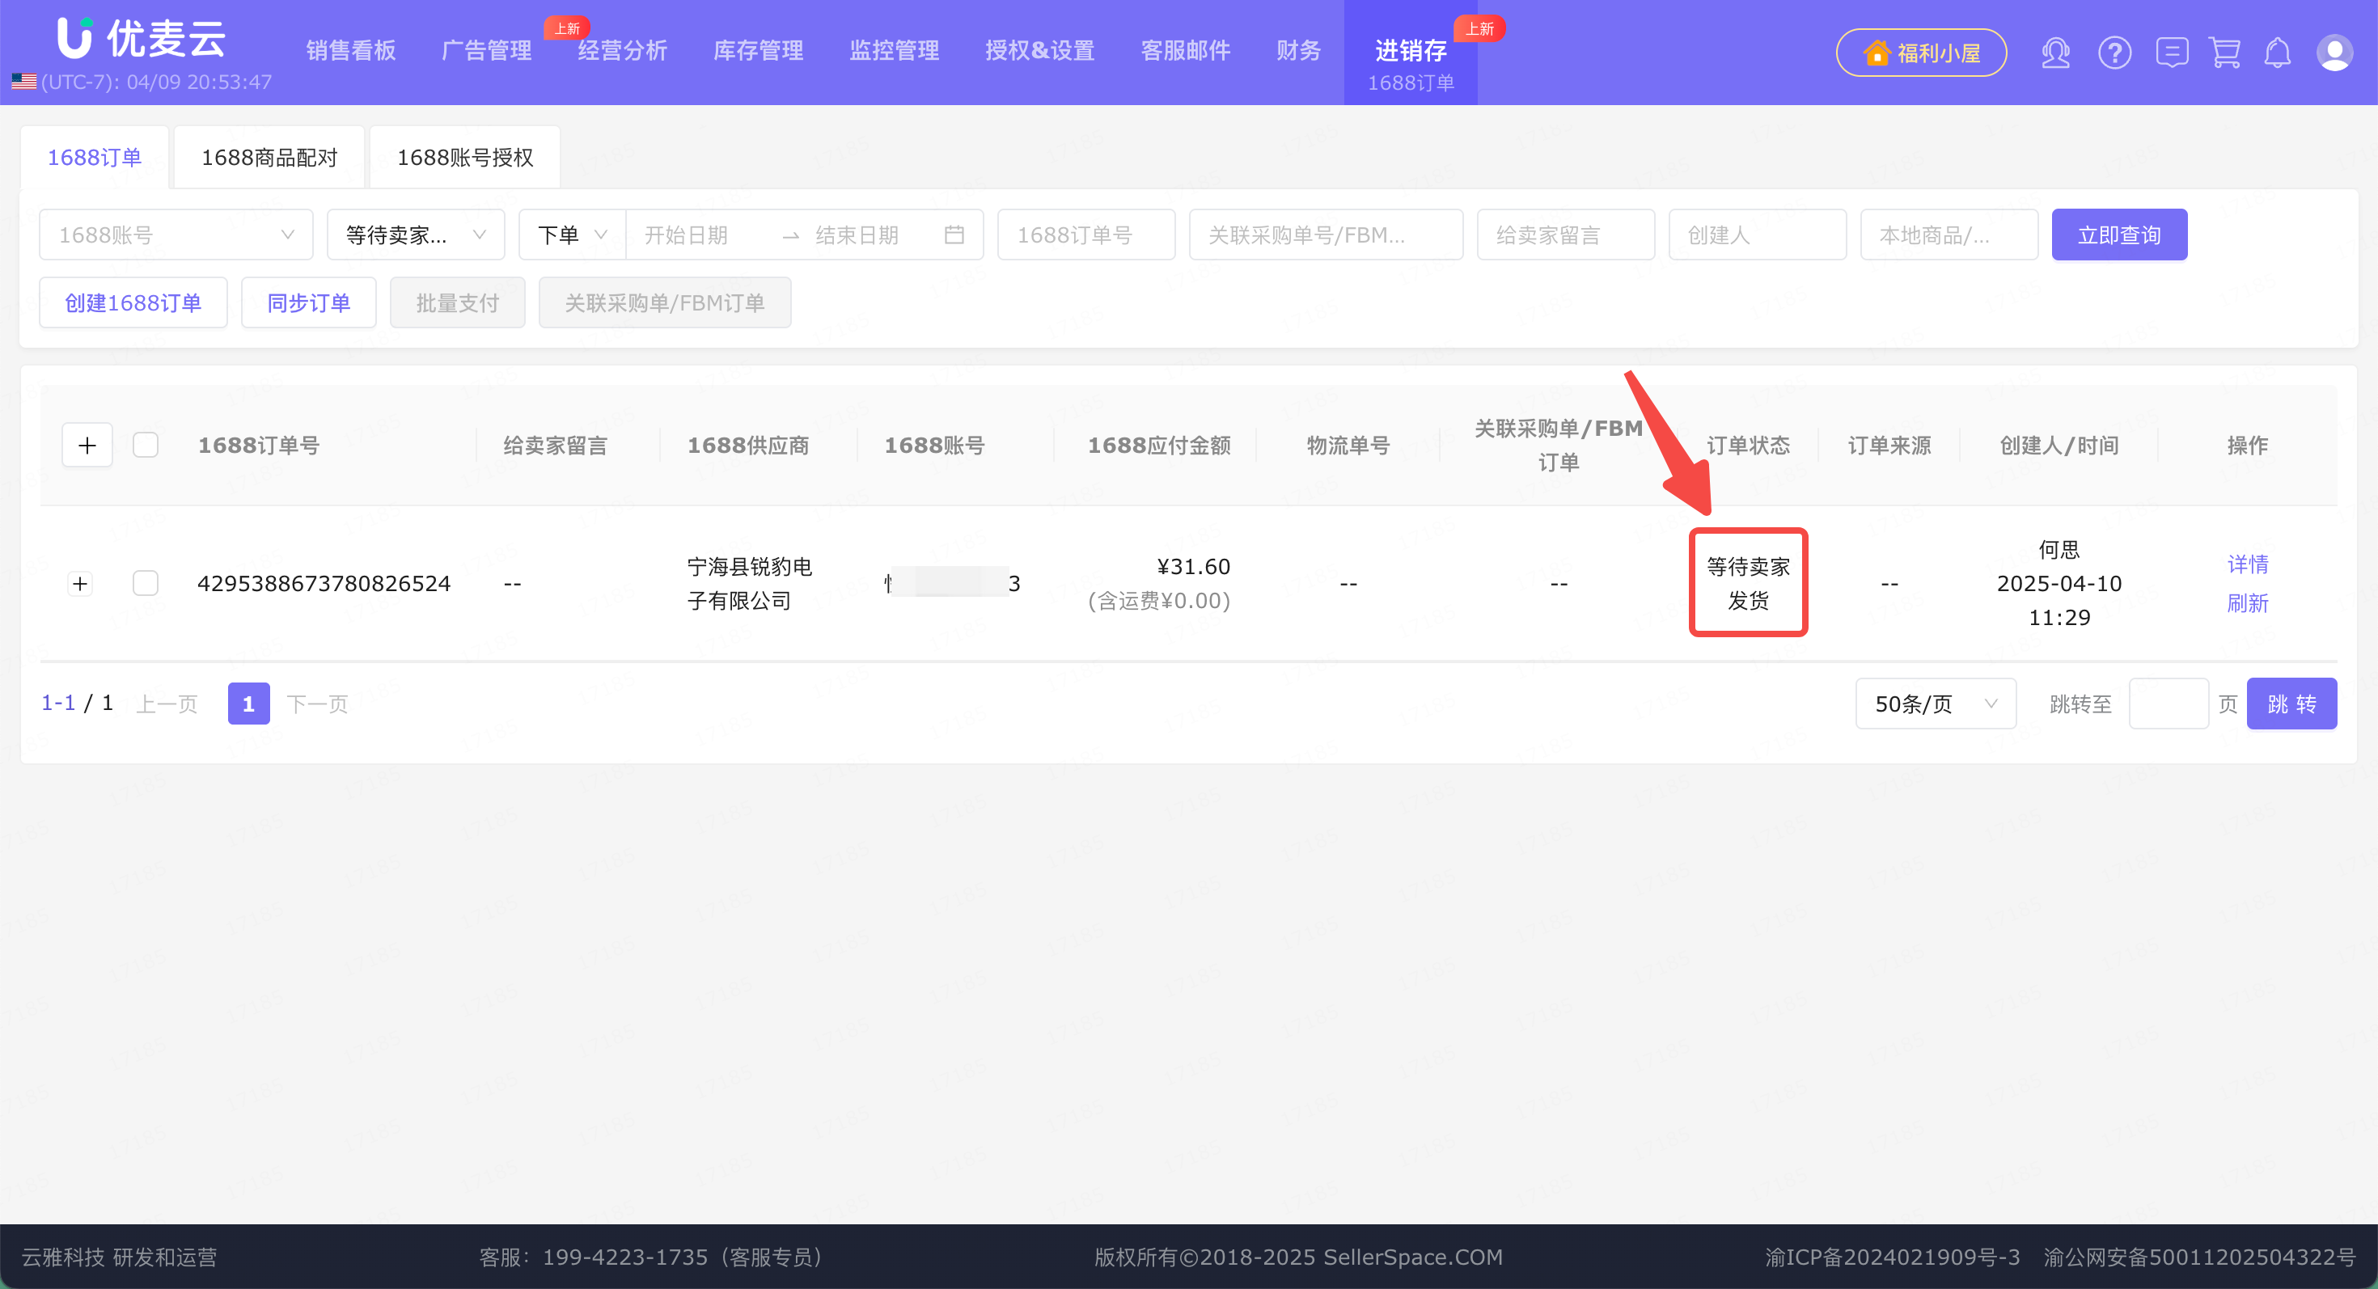Click 同步订单 button
2378x1289 pixels.
tap(308, 302)
